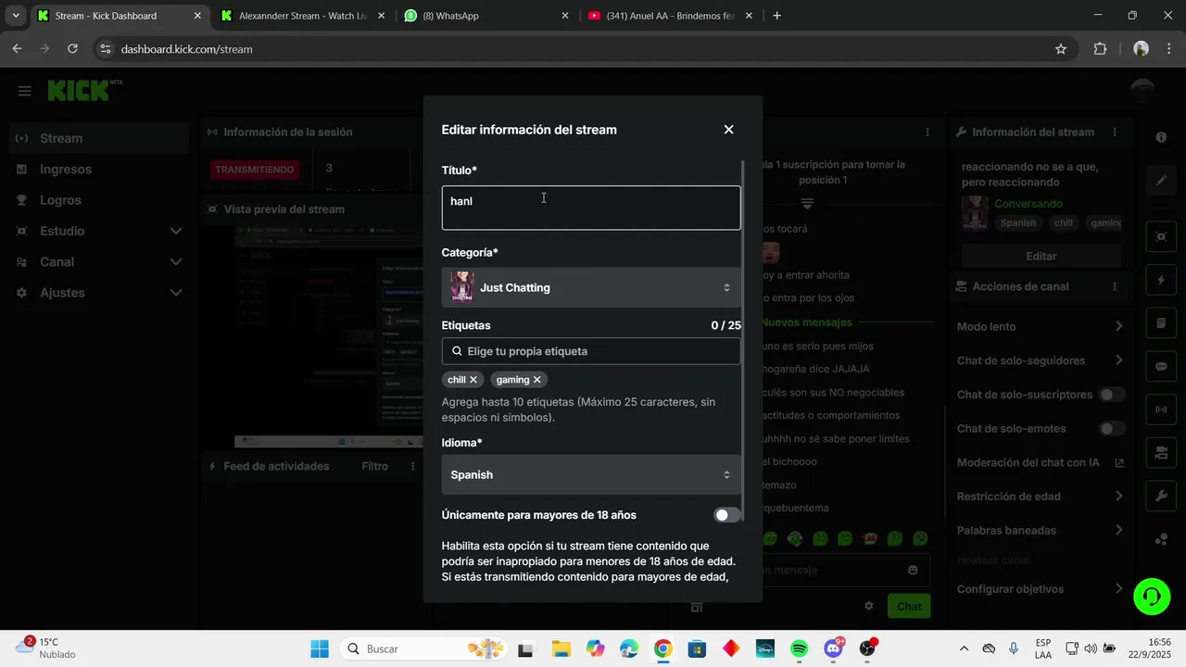Open Spotify from the taskbar
The width and height of the screenshot is (1186, 667).
[800, 648]
